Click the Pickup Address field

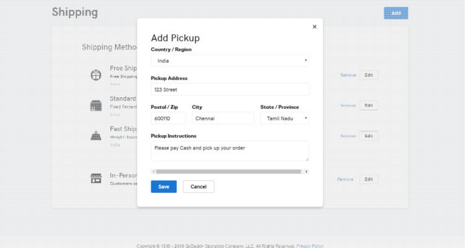(x=229, y=89)
